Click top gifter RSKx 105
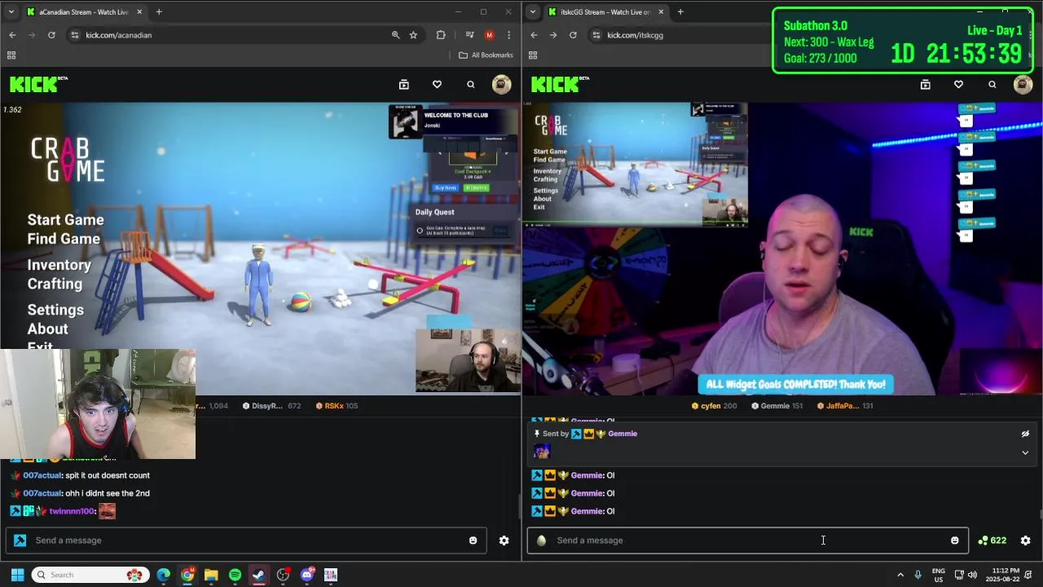This screenshot has height=587, width=1043. point(337,406)
